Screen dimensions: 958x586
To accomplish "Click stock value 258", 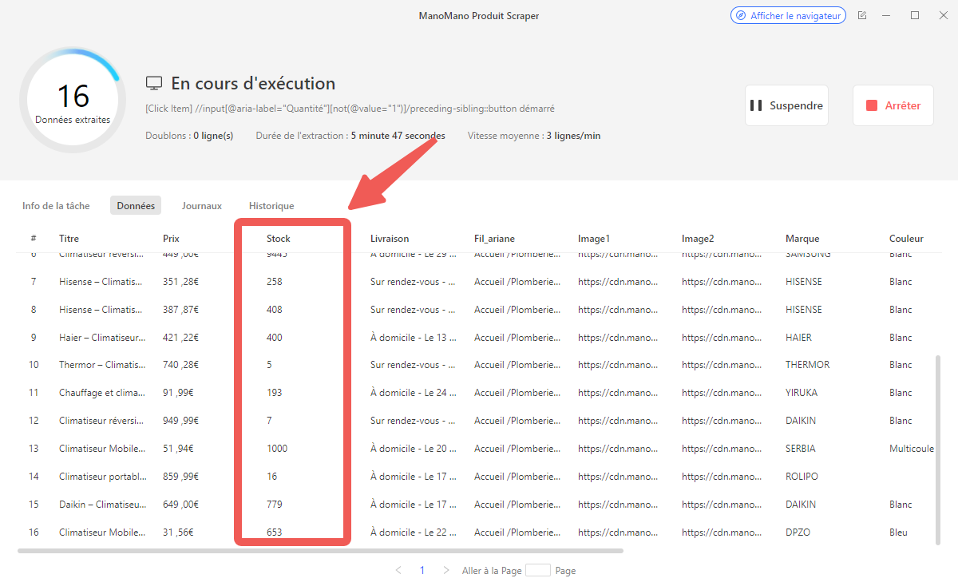I will coord(275,282).
